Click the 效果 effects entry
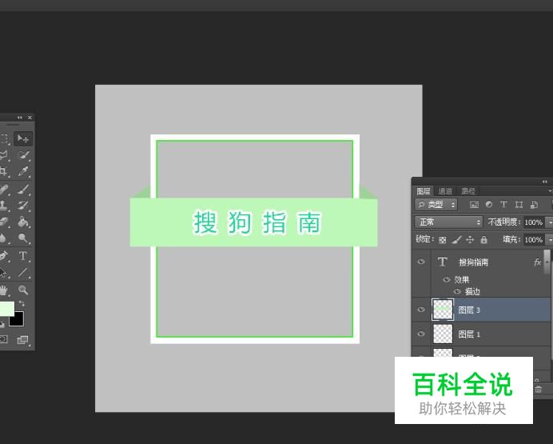553x444 pixels. pos(462,279)
